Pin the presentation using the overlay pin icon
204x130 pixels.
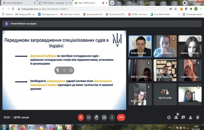58,70
